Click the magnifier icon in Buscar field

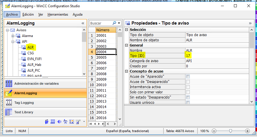115,23
